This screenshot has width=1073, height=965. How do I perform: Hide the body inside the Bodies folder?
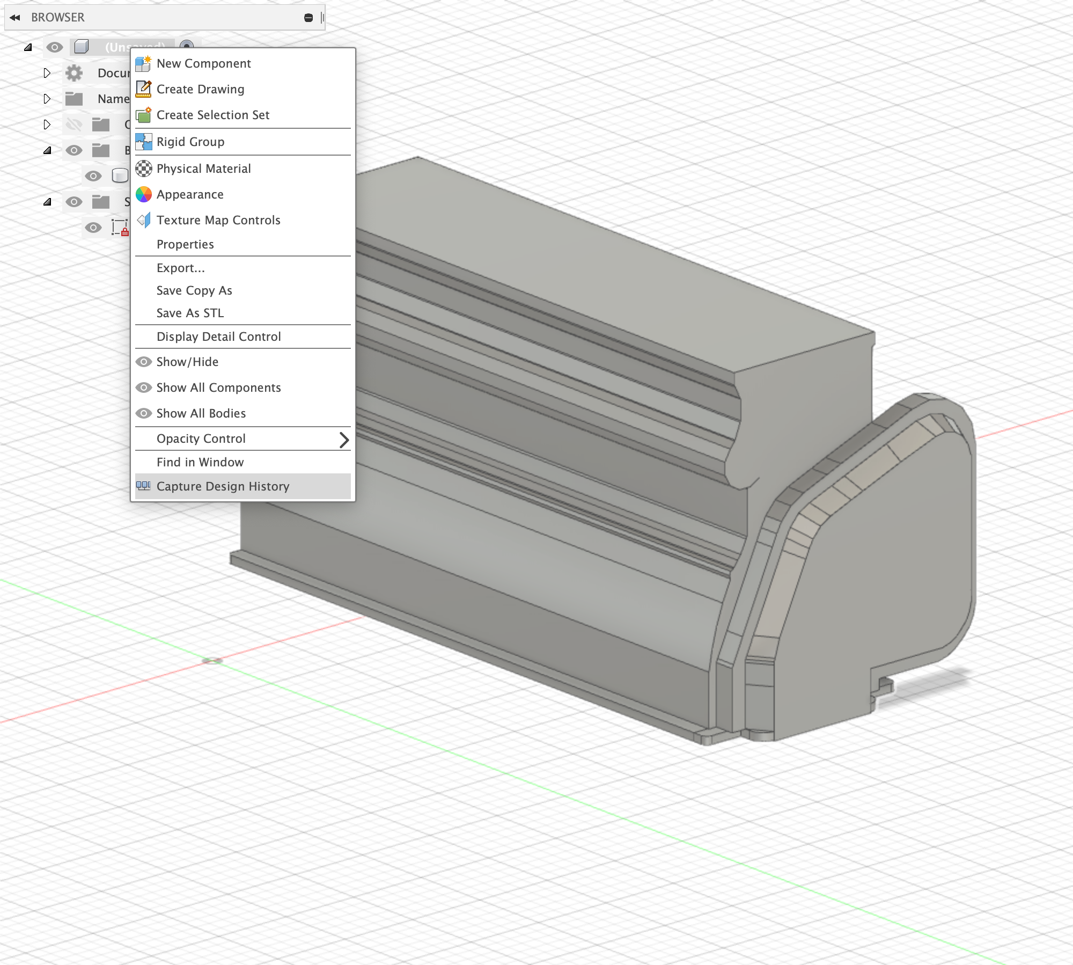[93, 176]
